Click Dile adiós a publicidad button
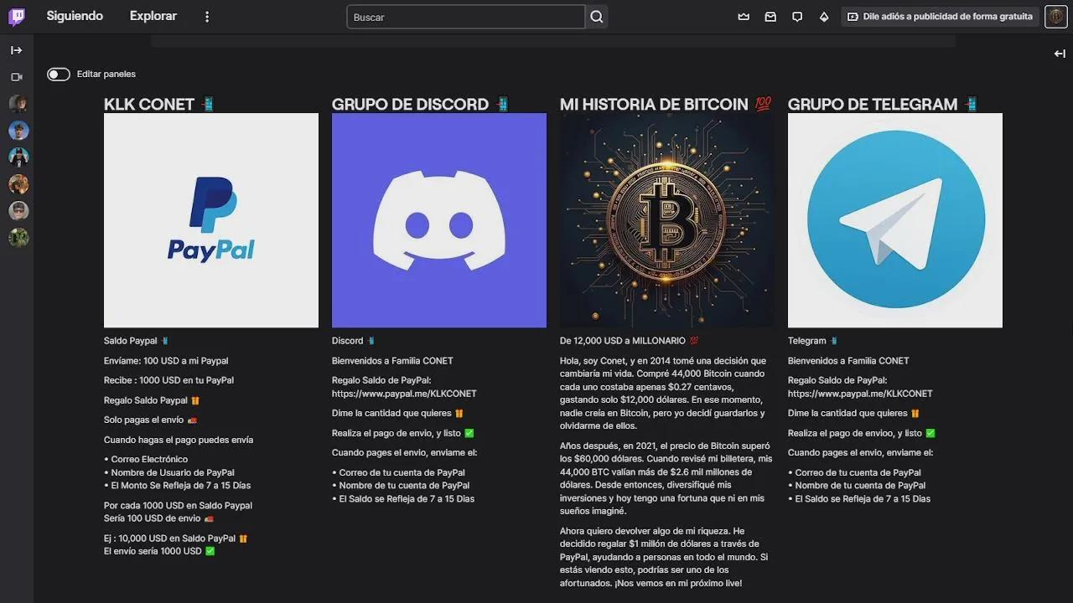Screen dimensions: 1073x603 (940, 17)
